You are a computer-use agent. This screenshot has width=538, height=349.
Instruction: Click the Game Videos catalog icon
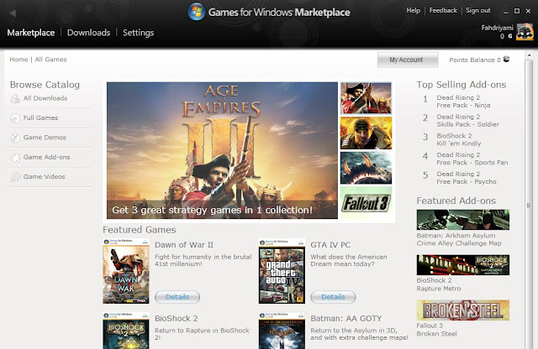pyautogui.click(x=15, y=177)
